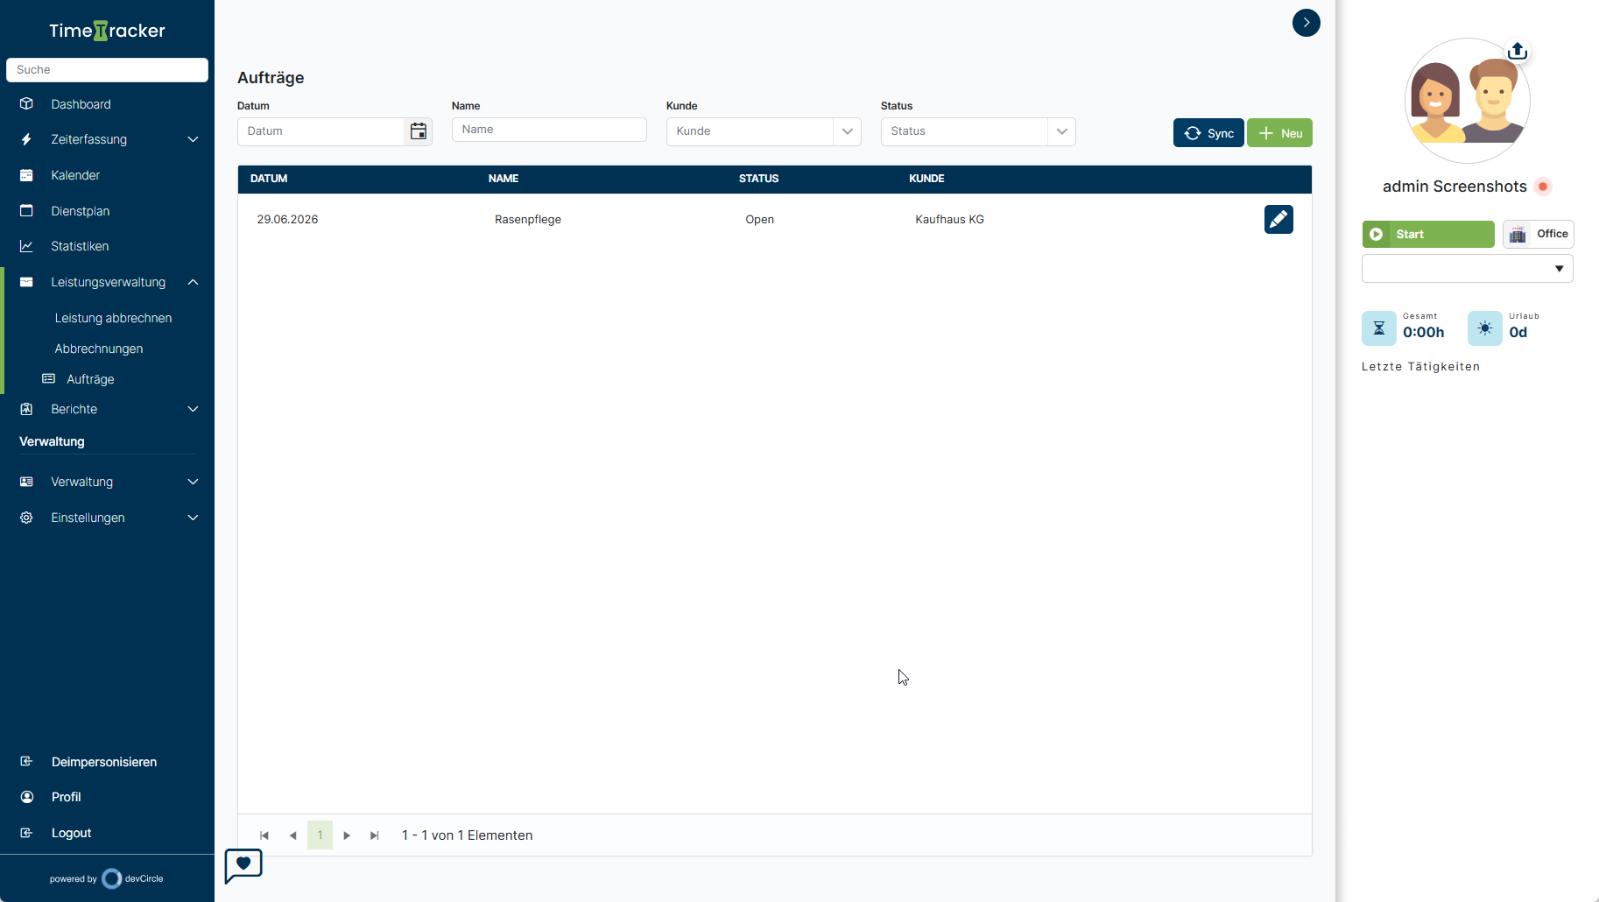This screenshot has height=902, width=1599.
Task: Sort the table by the KUNDE column header
Action: click(926, 179)
